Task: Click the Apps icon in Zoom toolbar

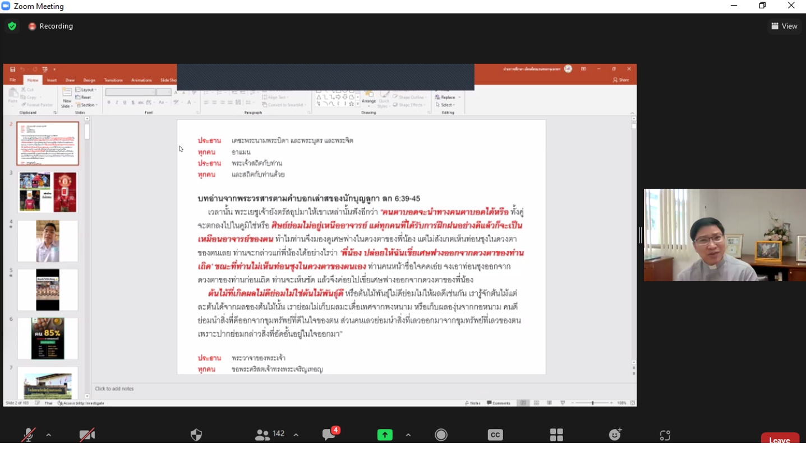Action: pos(665,435)
